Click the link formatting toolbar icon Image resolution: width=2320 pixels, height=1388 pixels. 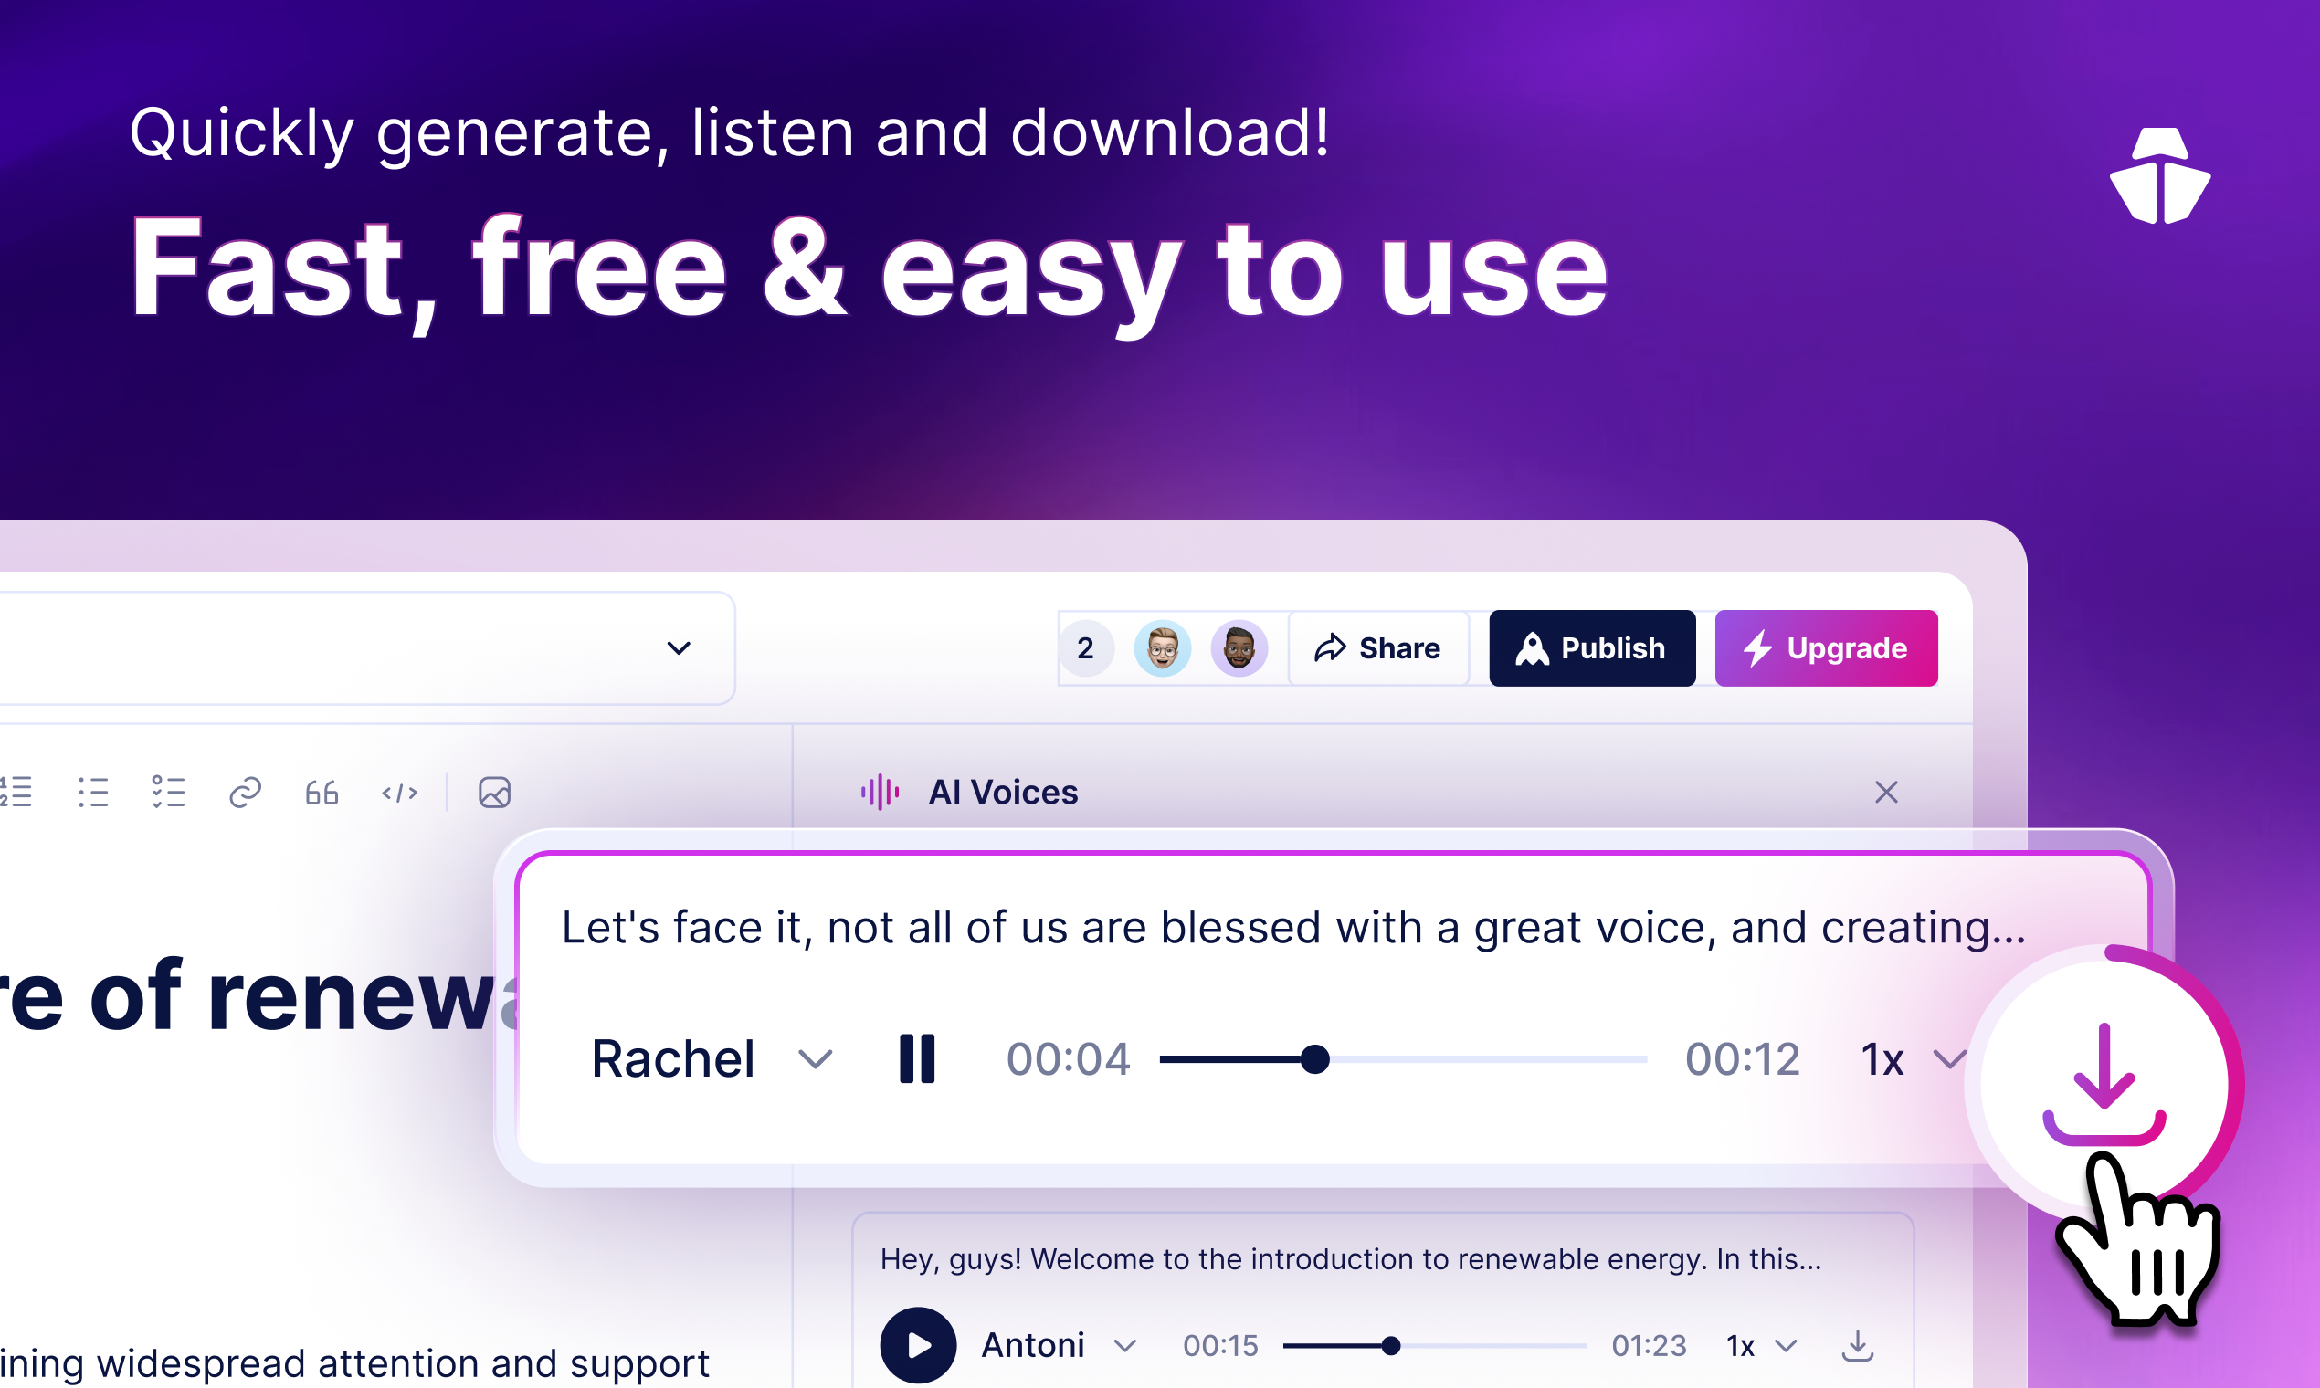point(245,792)
